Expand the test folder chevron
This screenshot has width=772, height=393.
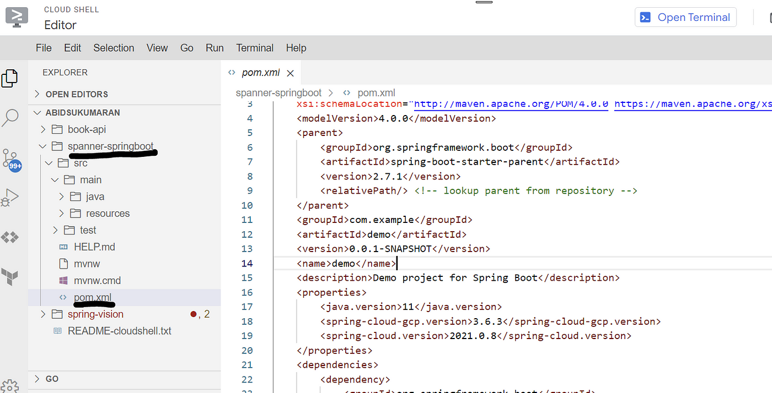(x=56, y=230)
